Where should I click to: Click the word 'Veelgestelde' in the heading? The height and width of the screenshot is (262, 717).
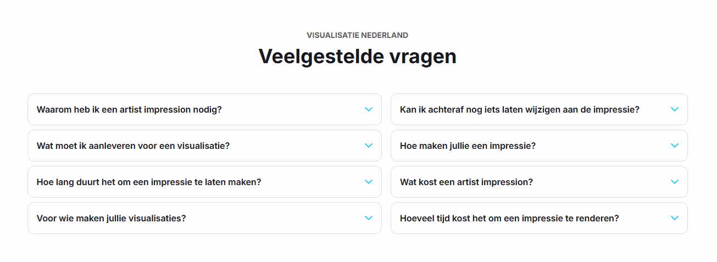tap(323, 56)
